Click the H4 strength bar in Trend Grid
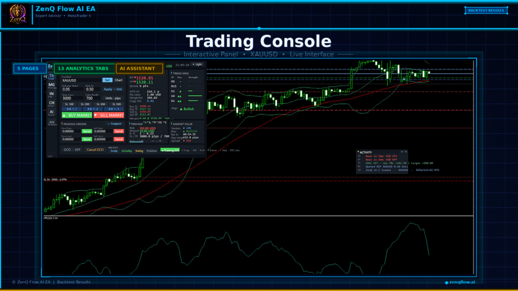This screenshot has height=291, width=518. coord(195,96)
